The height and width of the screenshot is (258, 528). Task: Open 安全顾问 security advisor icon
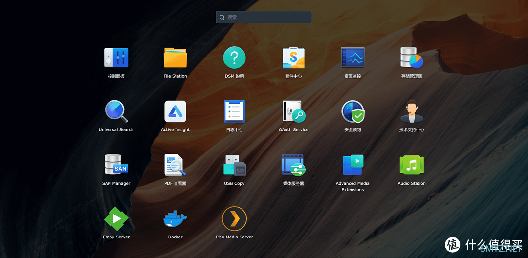click(x=352, y=111)
